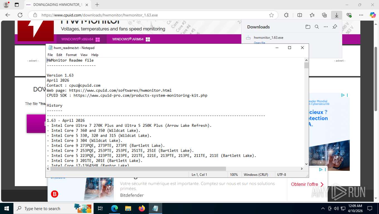Launch Firefox from the taskbar
This screenshot has width=379, height=214.
point(142,208)
